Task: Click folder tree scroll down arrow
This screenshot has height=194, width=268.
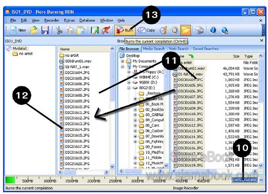Action: tap(166, 166)
